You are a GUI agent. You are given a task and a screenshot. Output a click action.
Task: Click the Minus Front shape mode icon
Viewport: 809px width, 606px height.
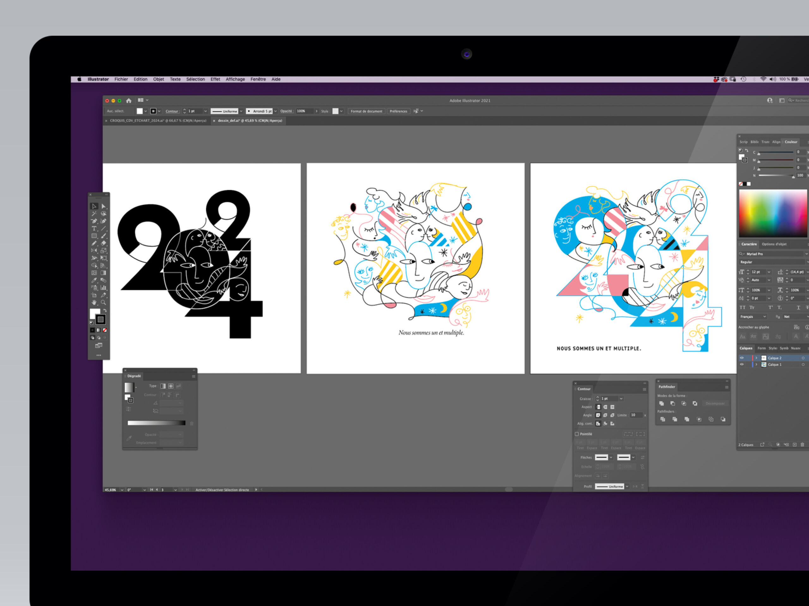tap(672, 404)
